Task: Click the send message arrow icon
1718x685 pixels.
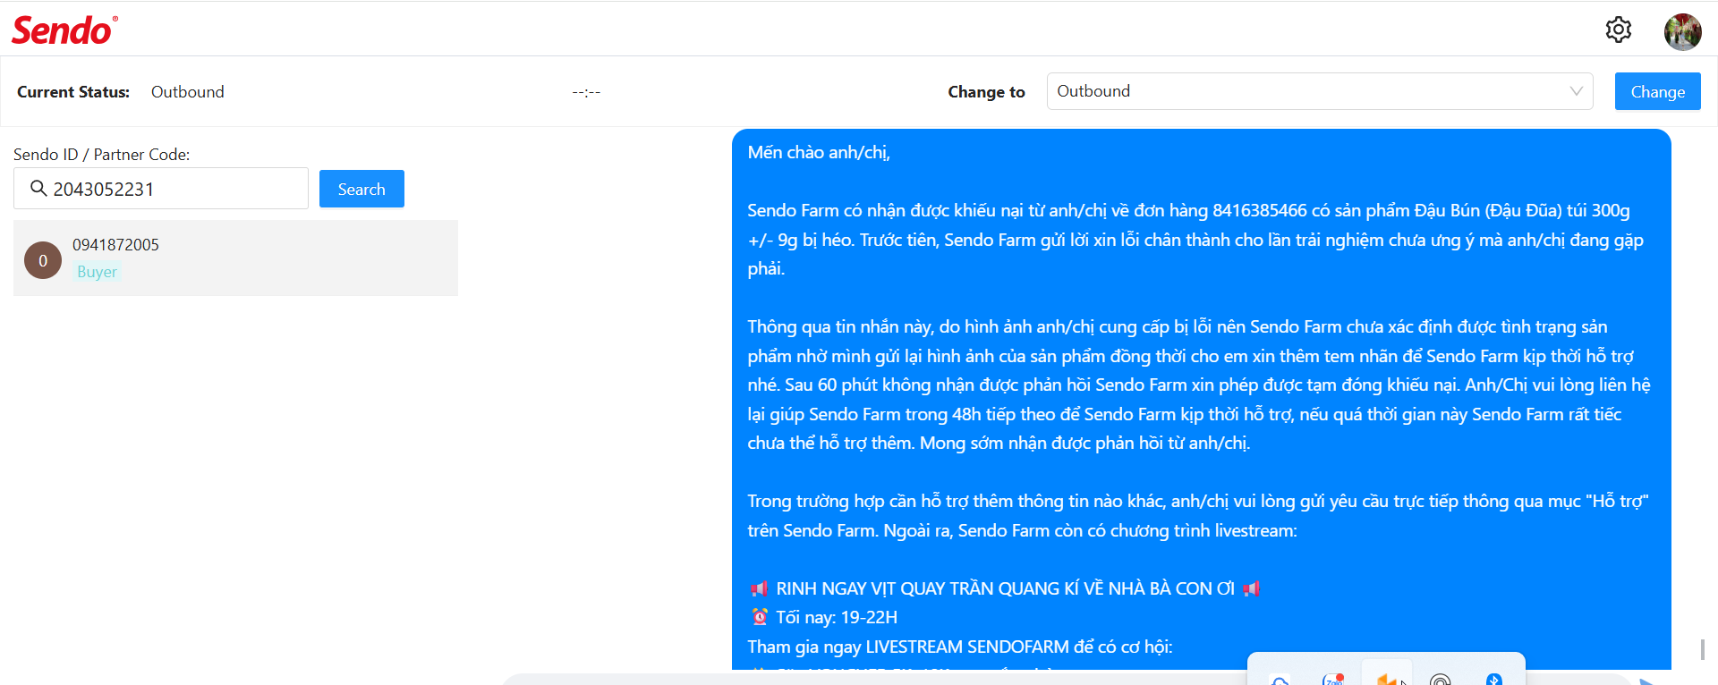Action: (x=1646, y=681)
